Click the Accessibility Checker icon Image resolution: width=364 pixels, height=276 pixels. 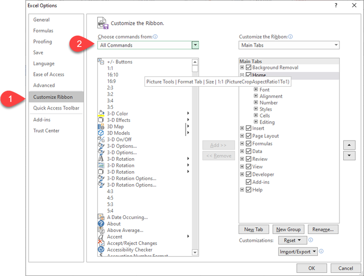click(101, 250)
